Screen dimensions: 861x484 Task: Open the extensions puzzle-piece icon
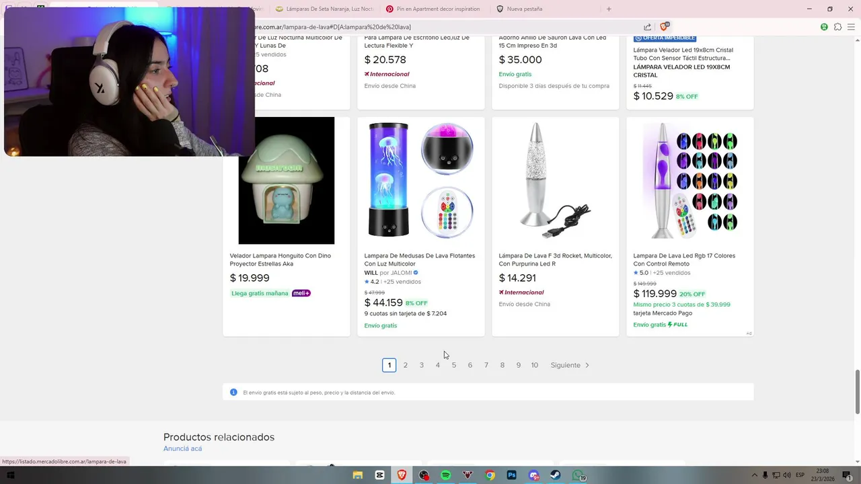coord(837,27)
